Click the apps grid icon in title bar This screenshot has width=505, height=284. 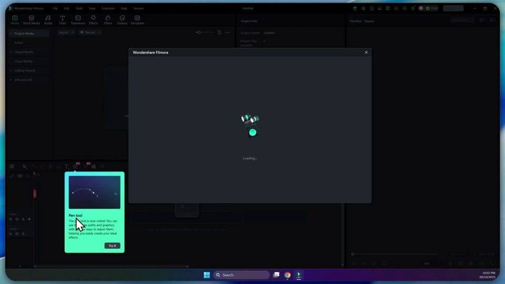pyautogui.click(x=412, y=8)
